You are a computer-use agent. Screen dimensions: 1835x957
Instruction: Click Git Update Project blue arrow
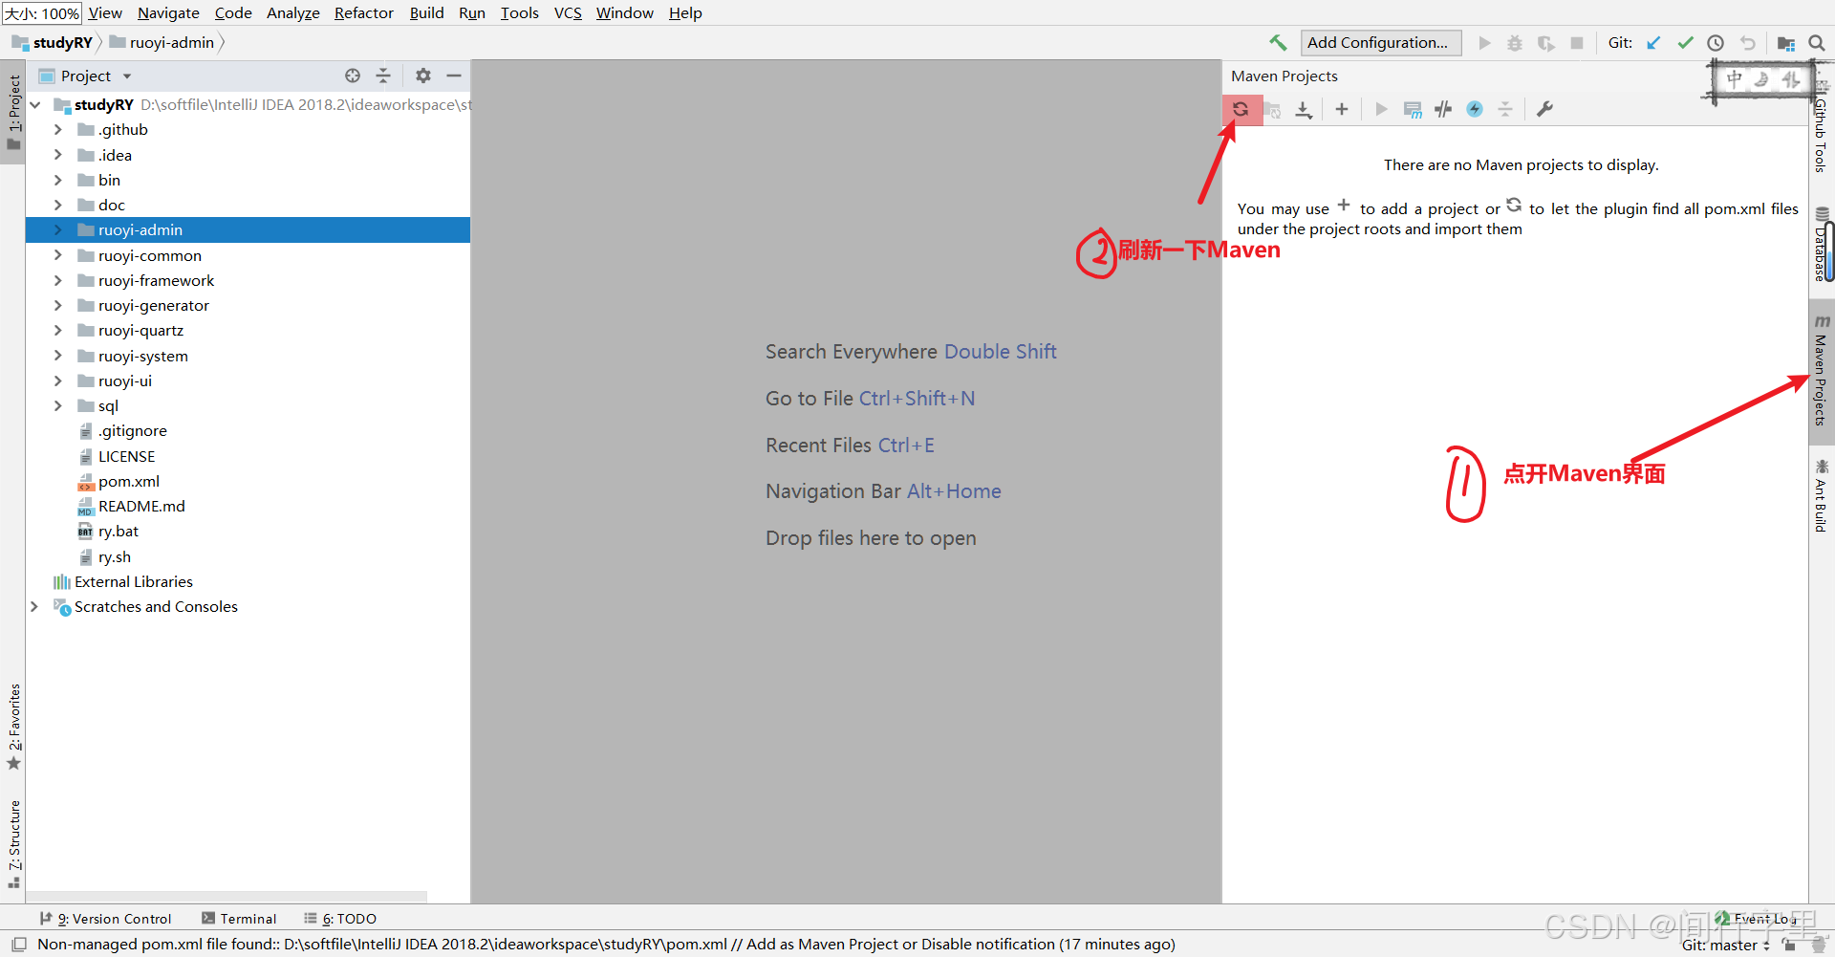point(1653,43)
